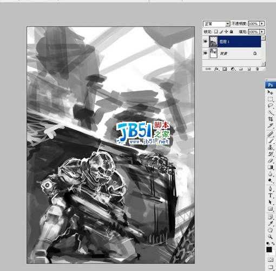Select the Dodge tool
The height and width of the screenshot is (271, 276).
pos(270,180)
